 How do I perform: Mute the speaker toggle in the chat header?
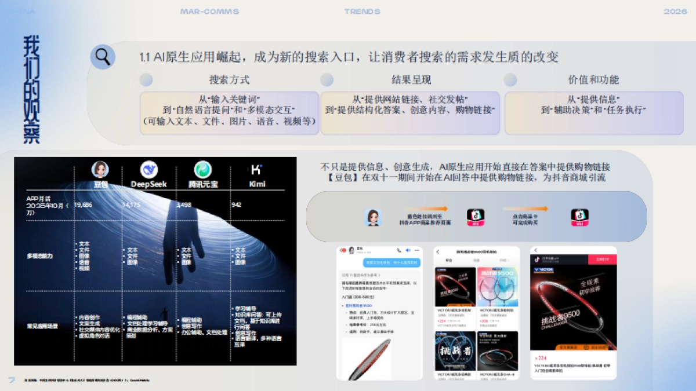[408, 250]
